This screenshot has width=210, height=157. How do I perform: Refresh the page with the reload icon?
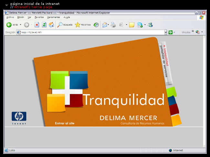44,25
